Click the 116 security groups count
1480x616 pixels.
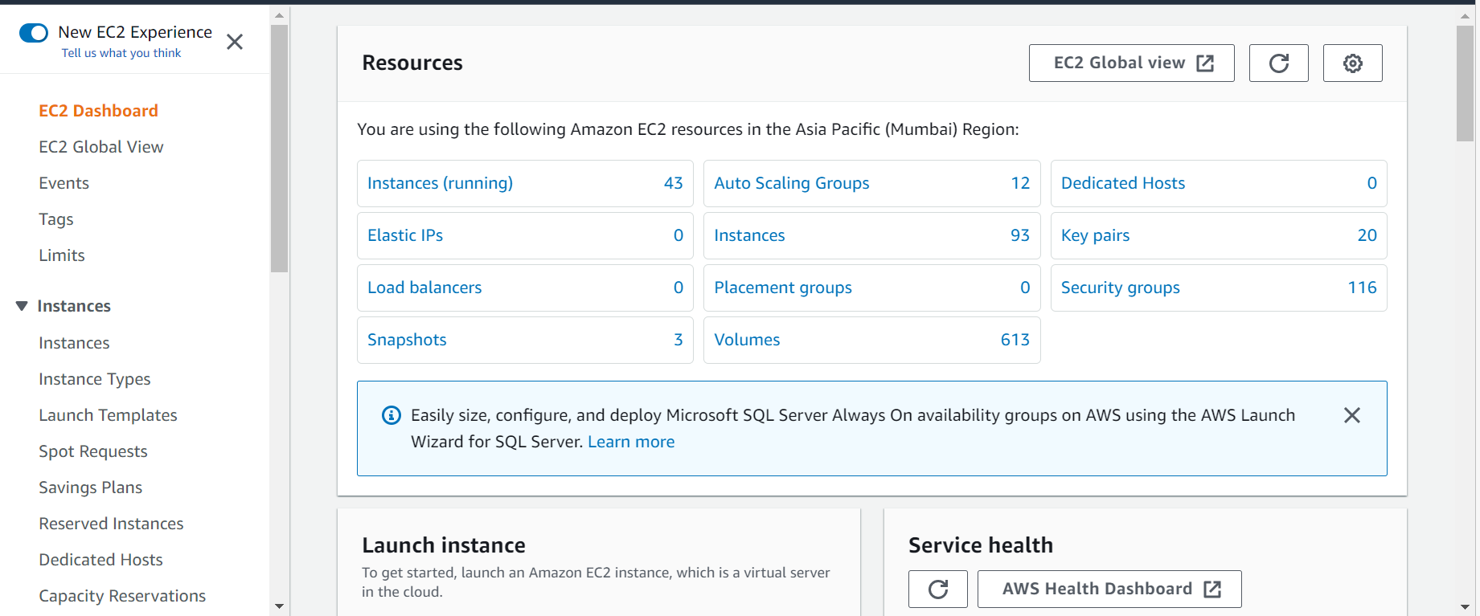[1363, 288]
